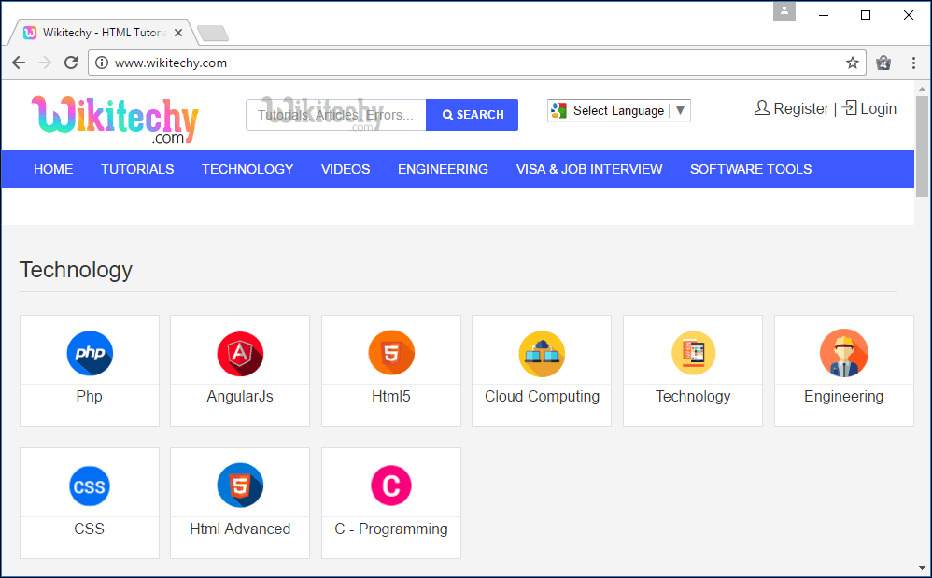Click the Engineering worker icon

(x=843, y=353)
